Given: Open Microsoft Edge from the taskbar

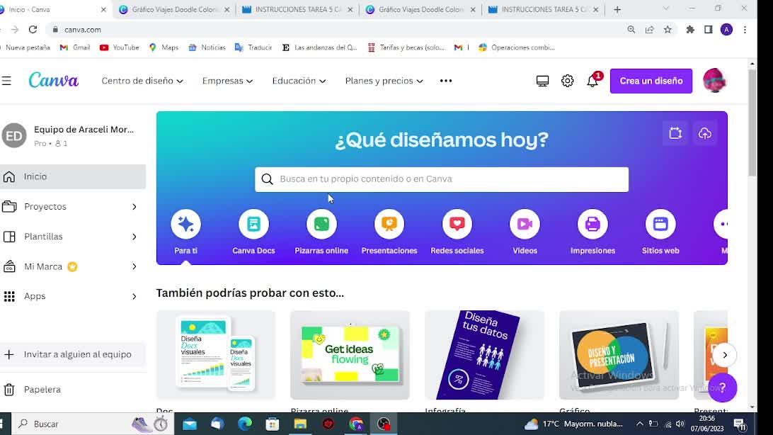Looking at the screenshot, I should [245, 424].
